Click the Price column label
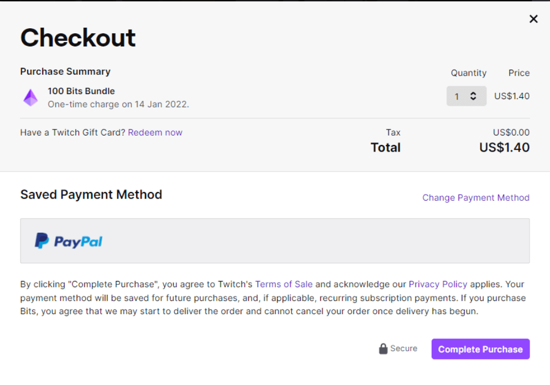 518,73
